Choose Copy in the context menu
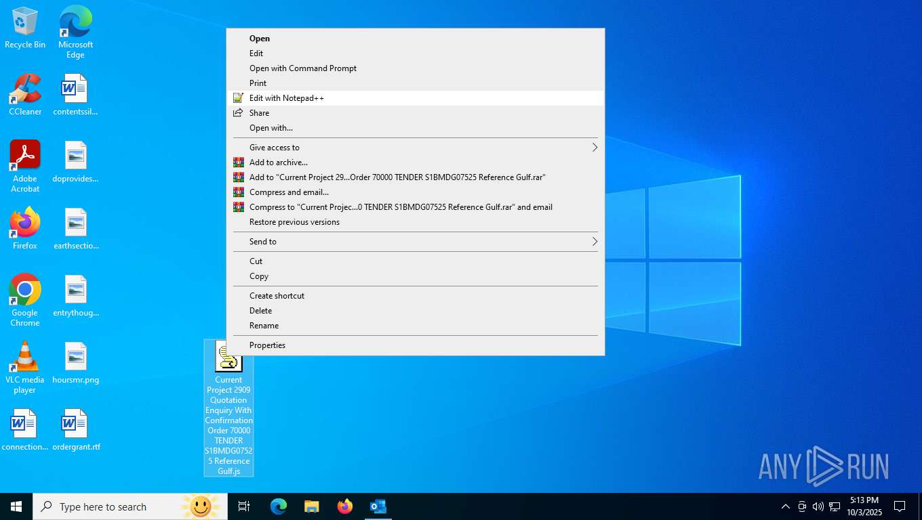This screenshot has width=922, height=520. (416, 276)
